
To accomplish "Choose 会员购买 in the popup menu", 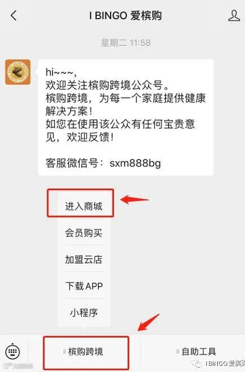I will [x=84, y=233].
